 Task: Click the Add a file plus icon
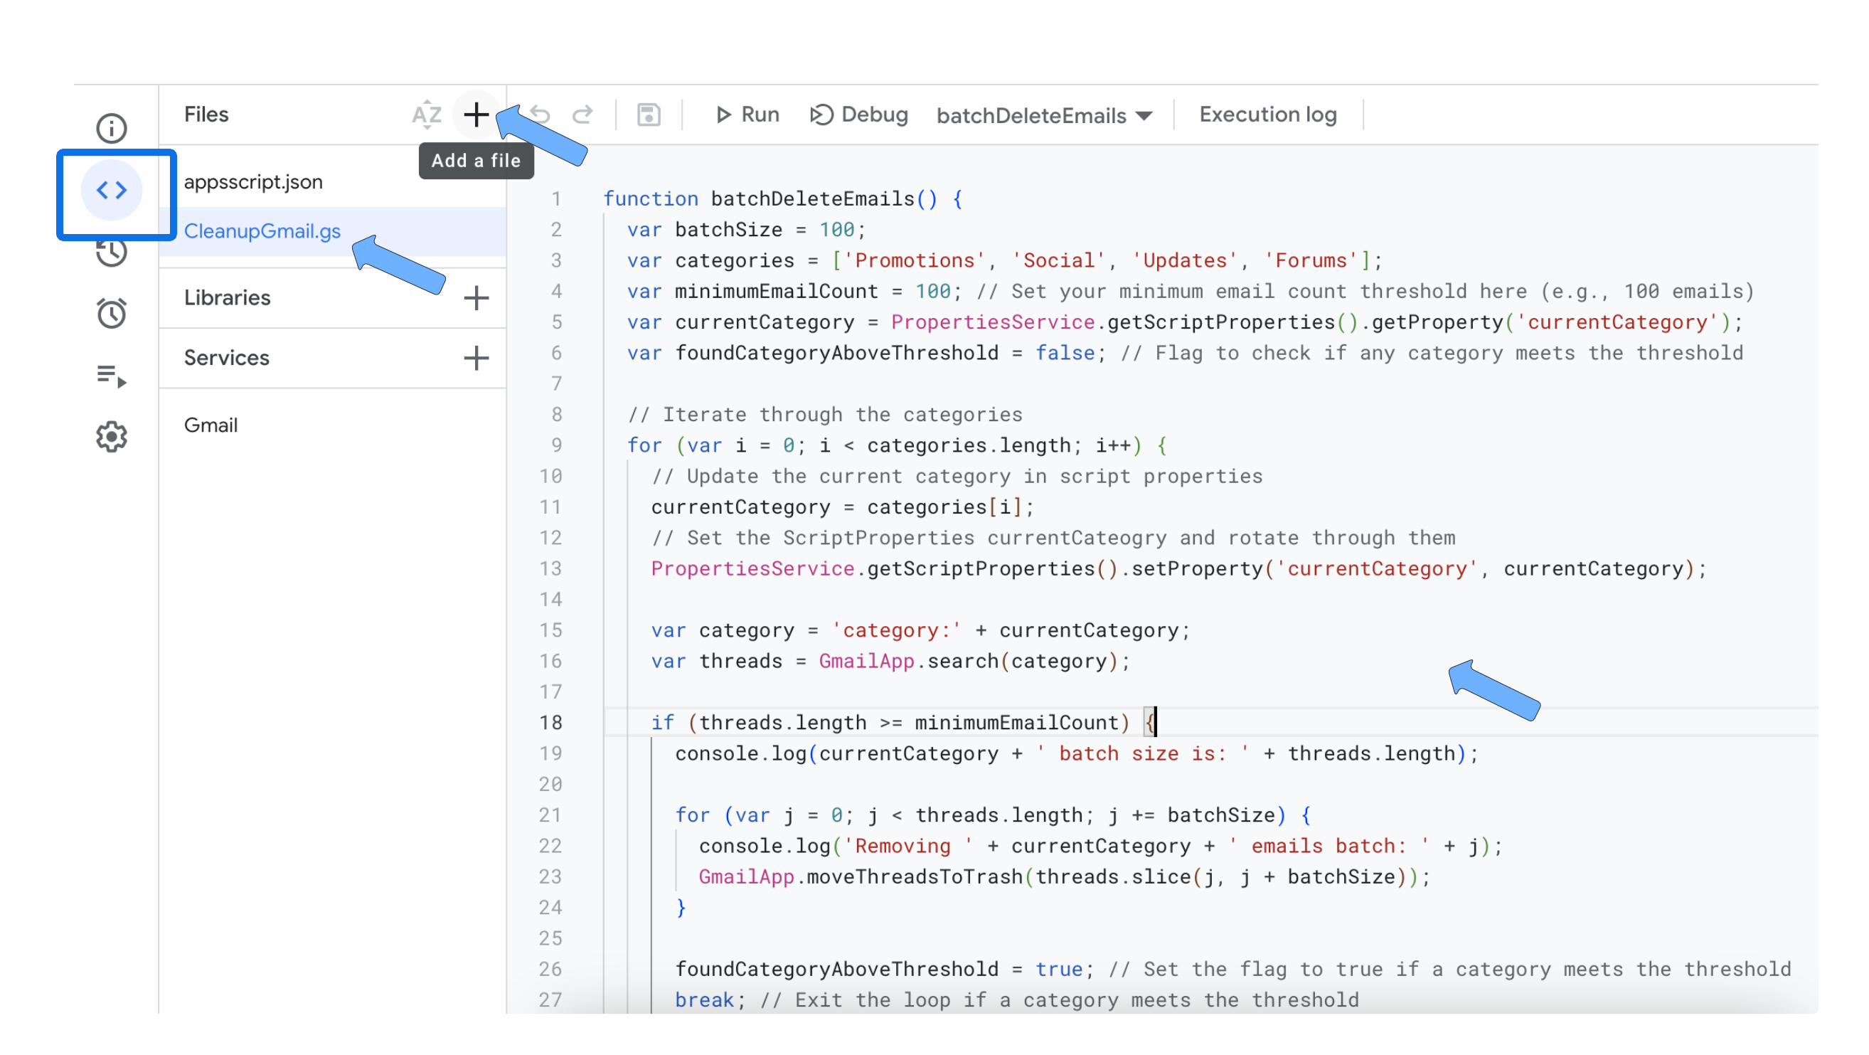coord(476,115)
